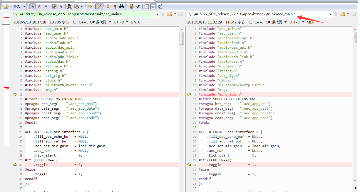Toggle the show context lines button
Image resolution: width=360 pixels, height=192 pixels.
coord(54,6)
